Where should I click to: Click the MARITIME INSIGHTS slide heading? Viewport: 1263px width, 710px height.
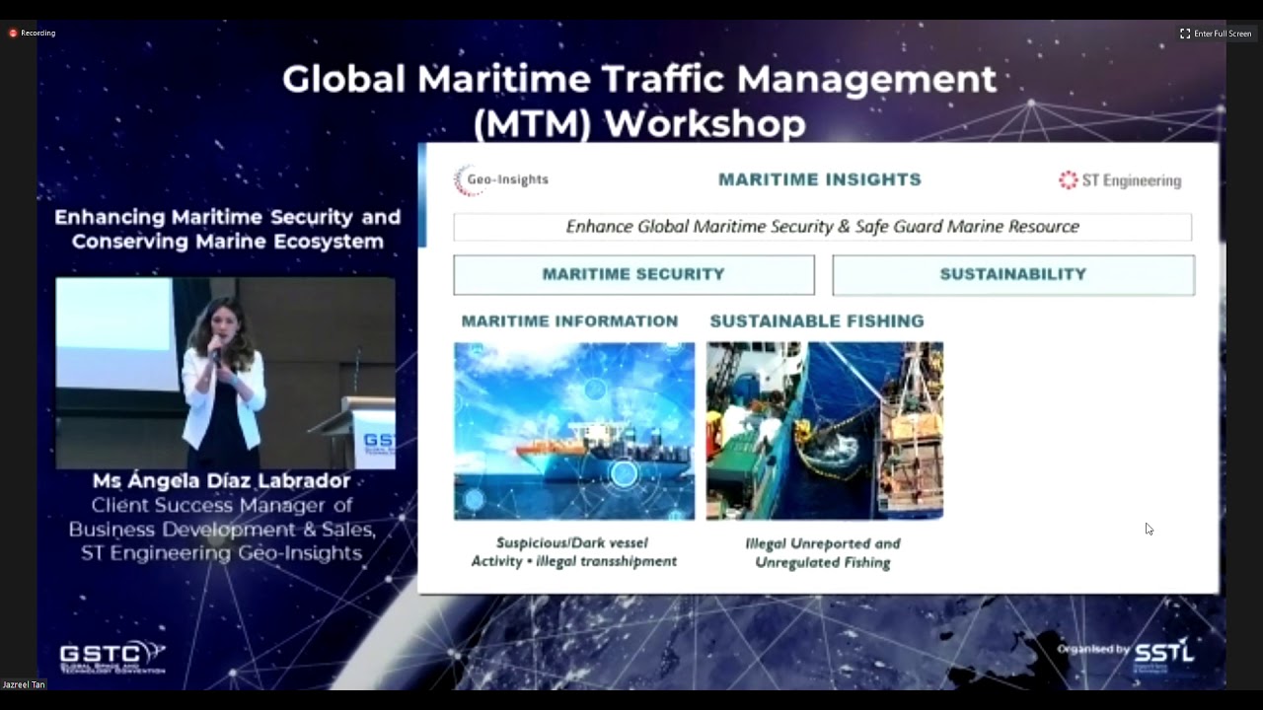[x=820, y=179]
